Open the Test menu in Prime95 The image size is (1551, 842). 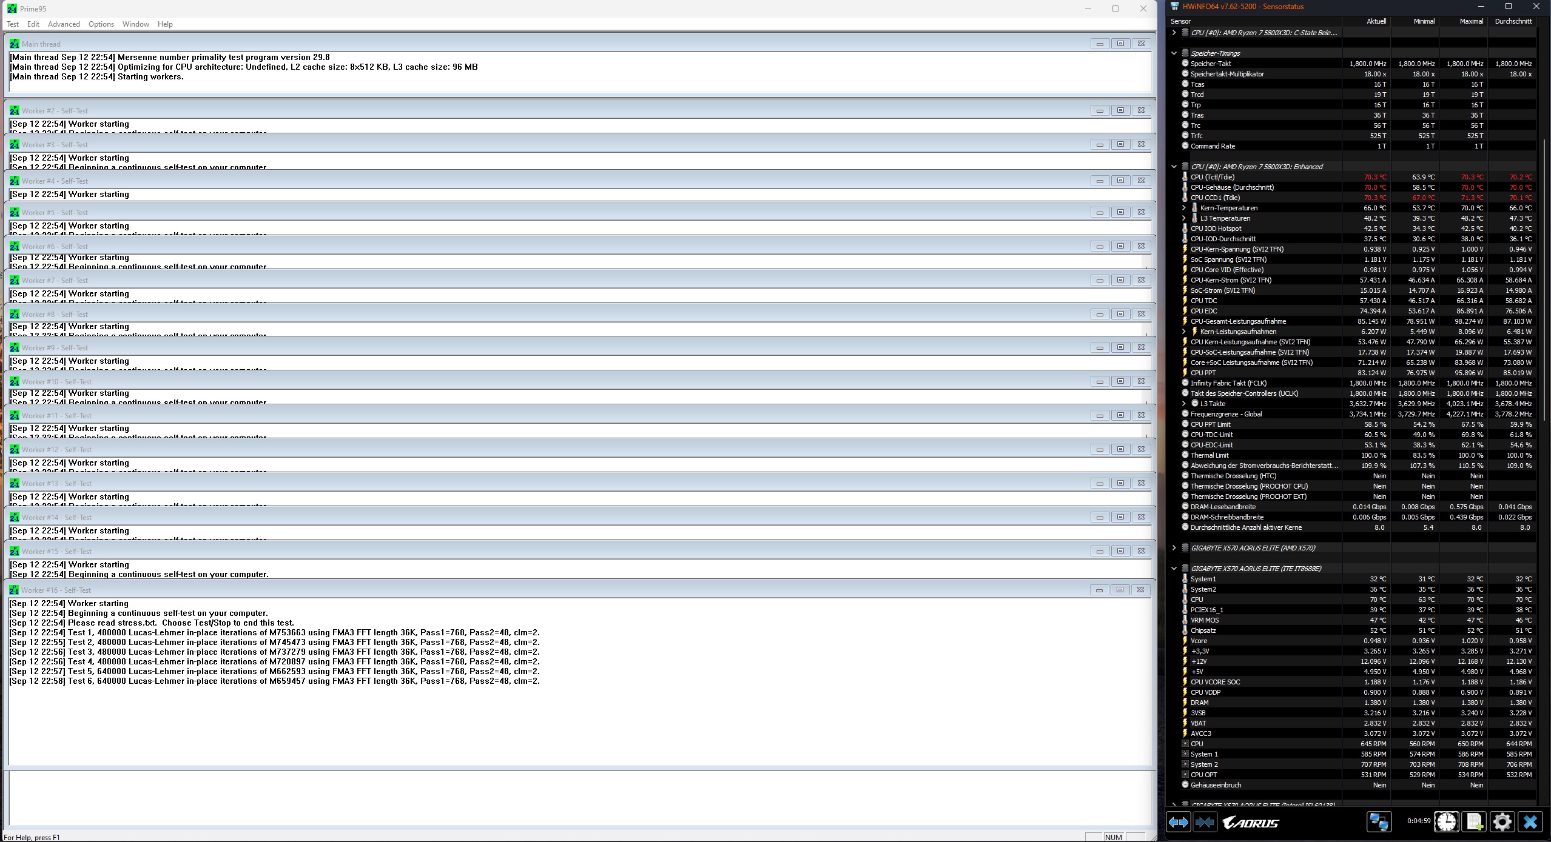pyautogui.click(x=13, y=24)
